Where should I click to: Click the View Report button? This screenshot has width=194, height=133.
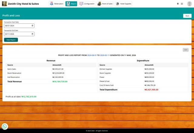pos(11,40)
